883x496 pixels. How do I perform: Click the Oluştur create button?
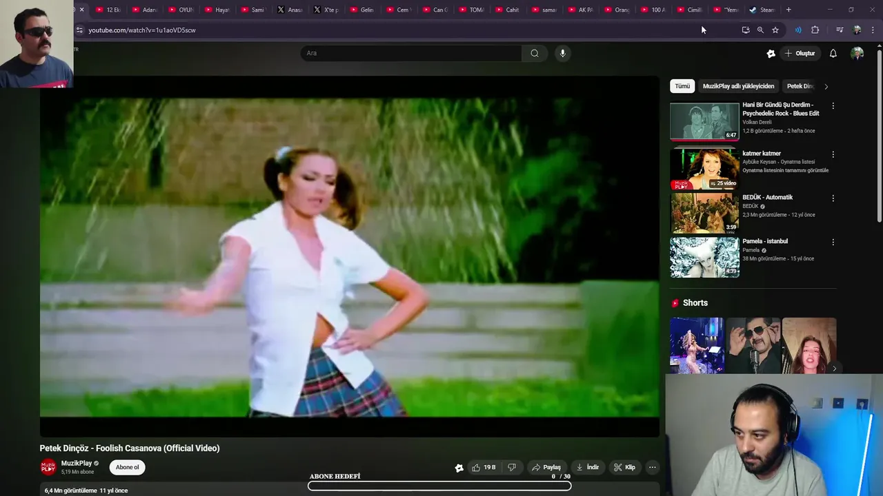click(x=800, y=53)
